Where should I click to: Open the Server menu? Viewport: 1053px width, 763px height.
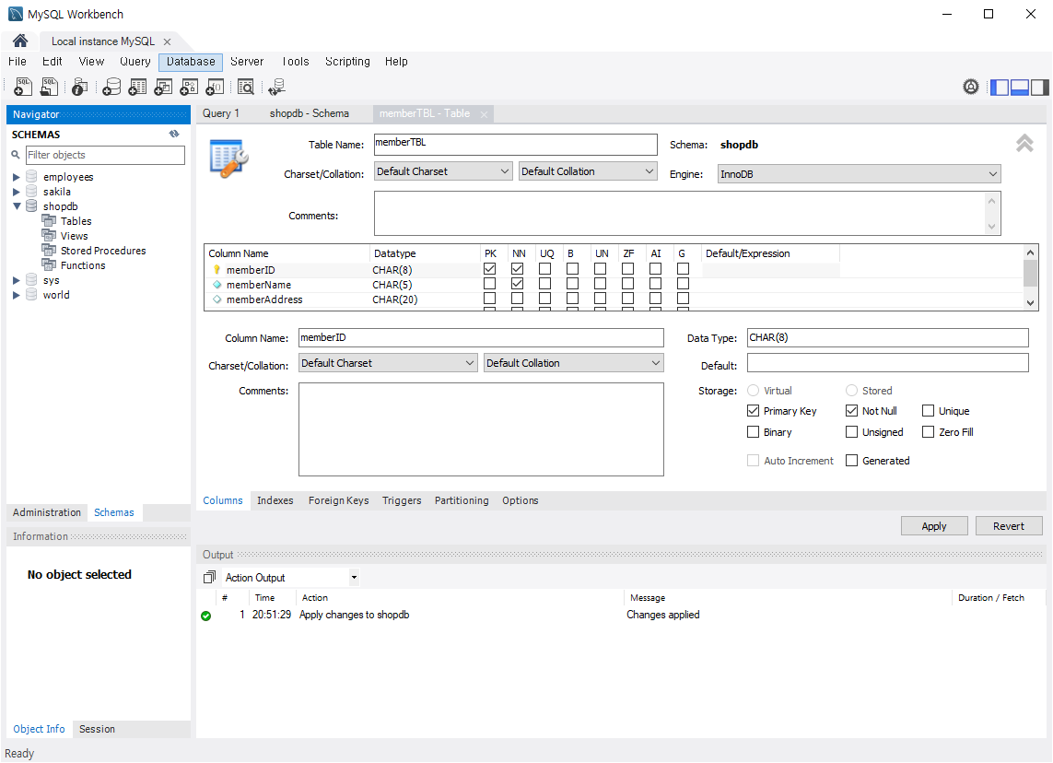pyautogui.click(x=247, y=62)
